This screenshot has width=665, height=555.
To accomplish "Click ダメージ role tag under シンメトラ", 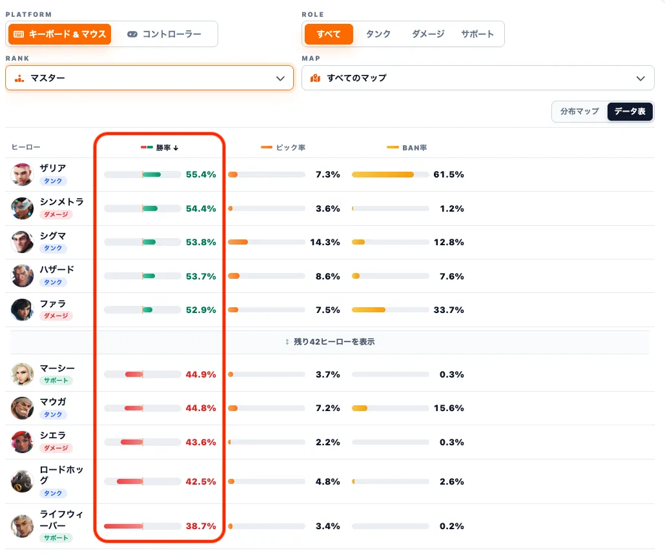I will coord(56,214).
